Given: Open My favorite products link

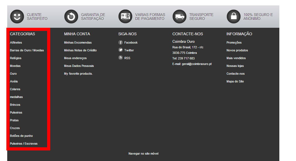Looking at the screenshot, I should click(x=78, y=74).
